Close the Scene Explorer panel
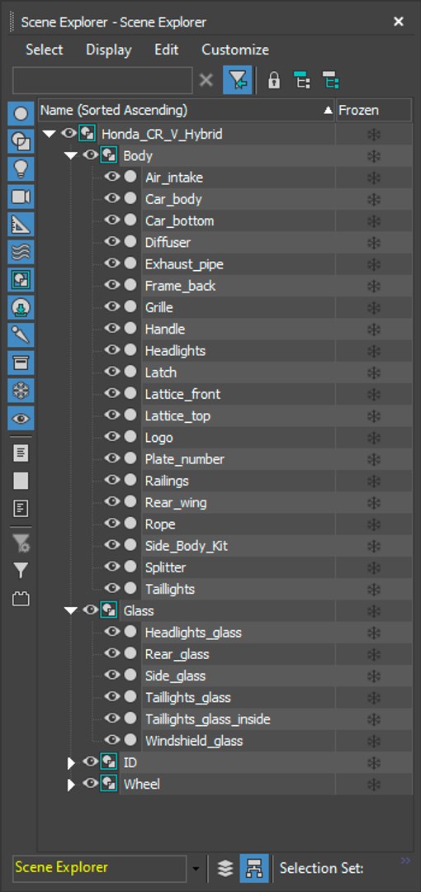Image resolution: width=421 pixels, height=892 pixels. tap(399, 21)
